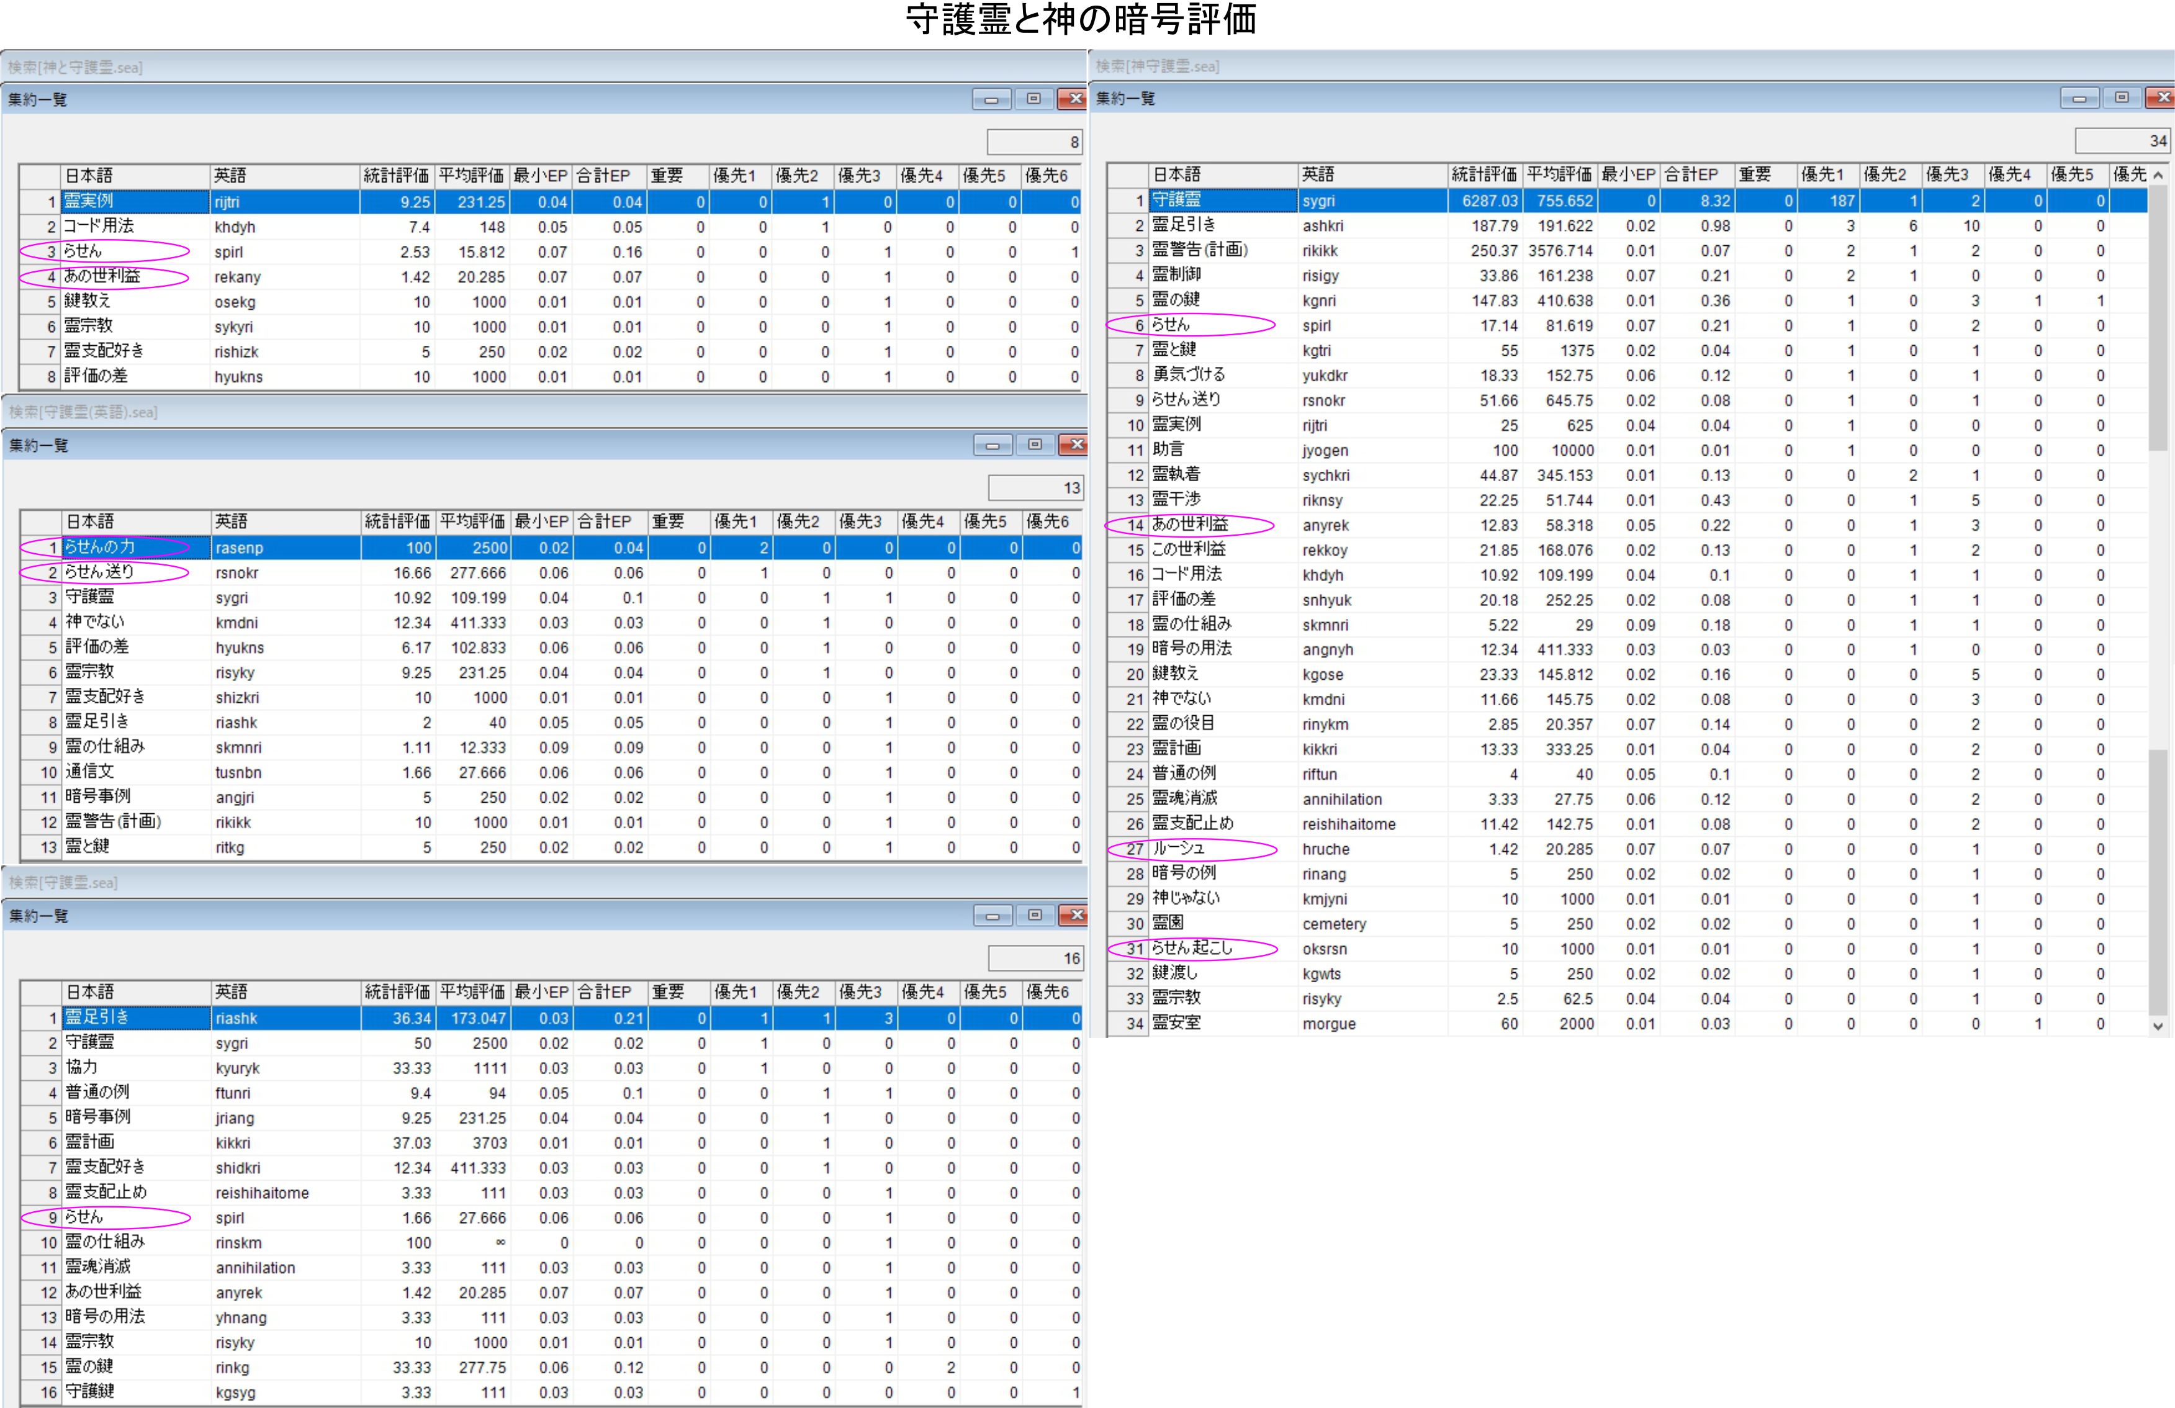2175x1408 pixels.
Task: Click the count field showing 13
Action: click(x=1035, y=487)
